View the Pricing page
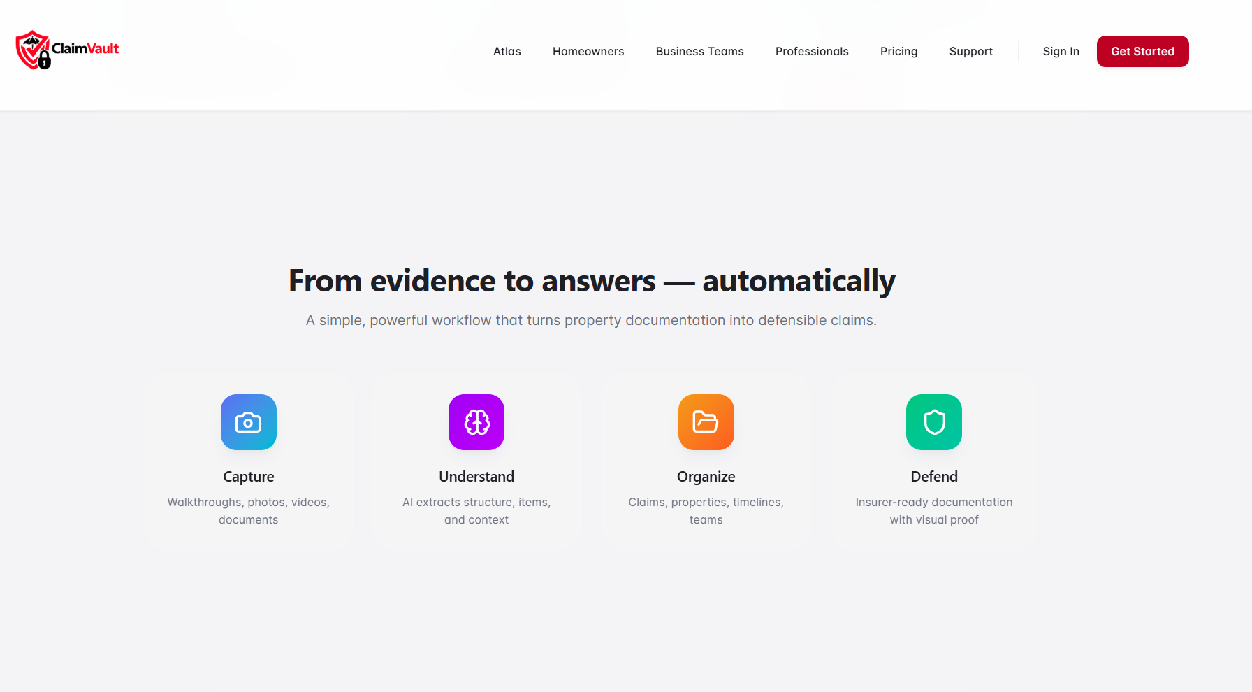Viewport: 1252px width, 692px height. (x=898, y=51)
